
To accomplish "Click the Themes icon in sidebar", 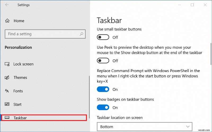I will 7,78.
